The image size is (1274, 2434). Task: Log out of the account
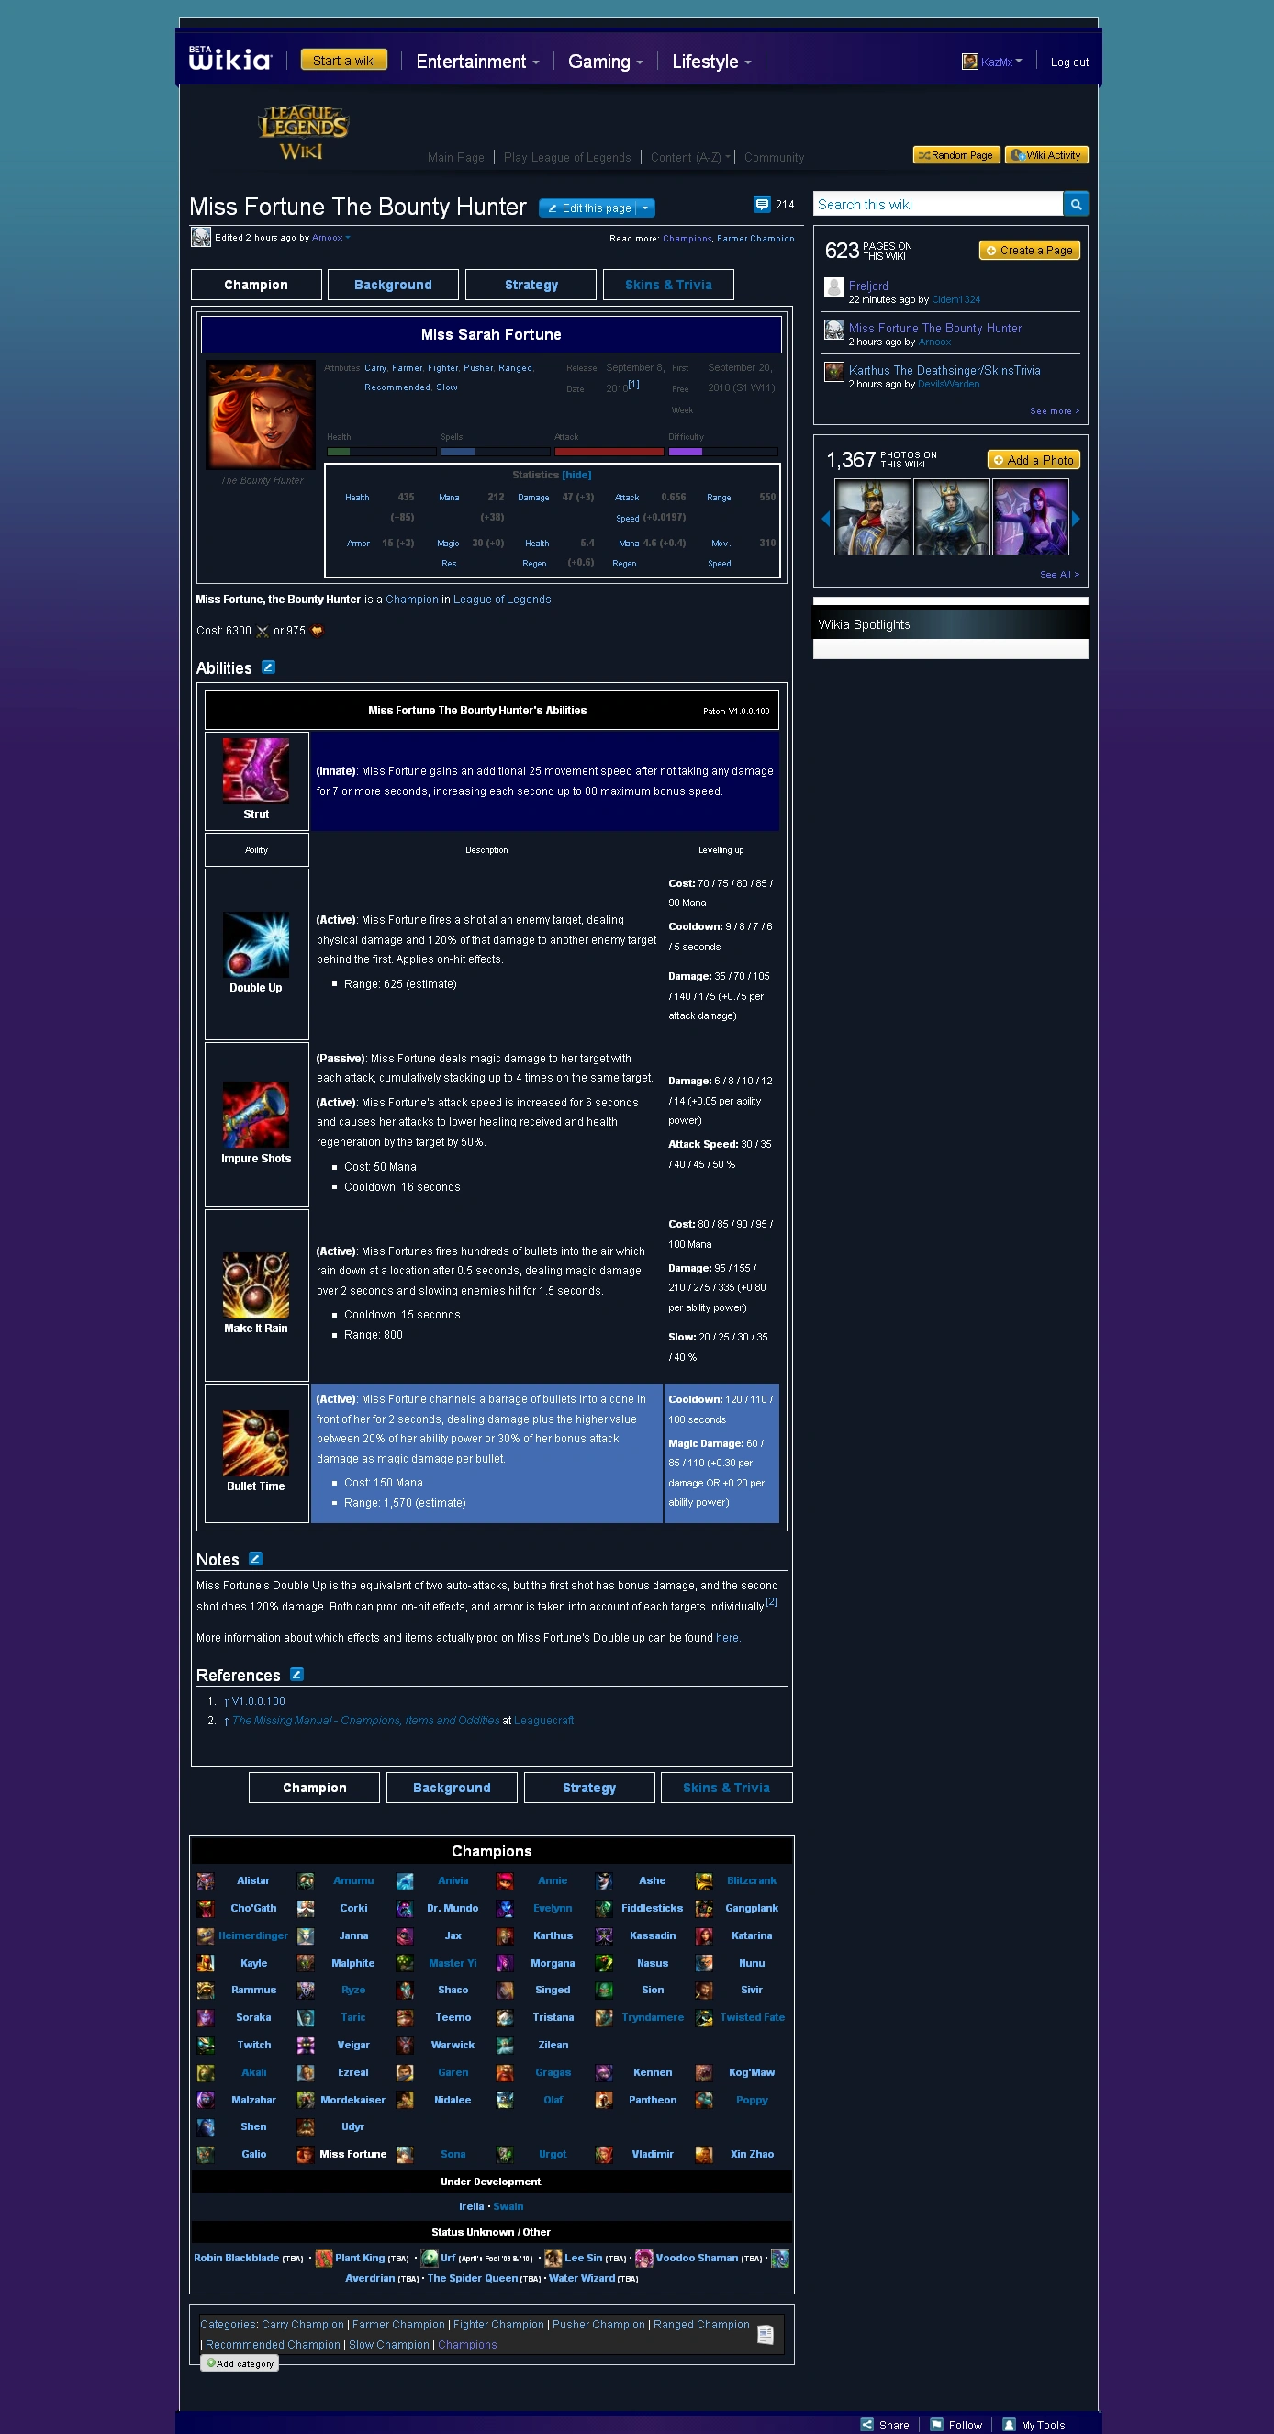click(1069, 62)
